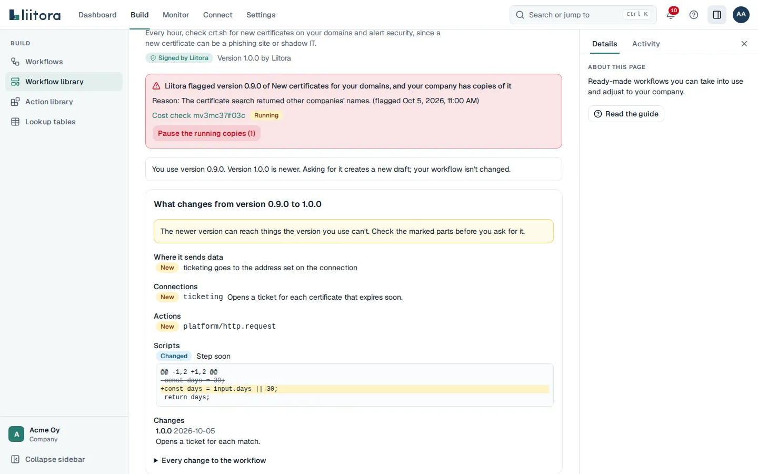Toggle the side panel icon
The width and height of the screenshot is (758, 474).
point(717,15)
